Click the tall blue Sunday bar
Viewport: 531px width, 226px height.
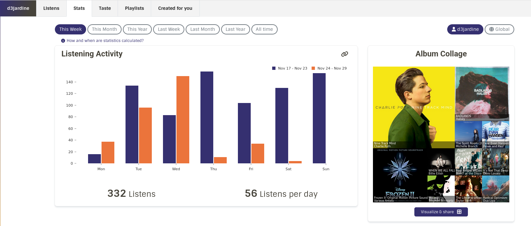[319, 118]
